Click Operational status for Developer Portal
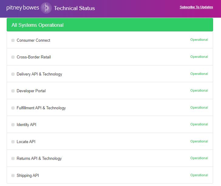This screenshot has height=186, width=221. [199, 90]
